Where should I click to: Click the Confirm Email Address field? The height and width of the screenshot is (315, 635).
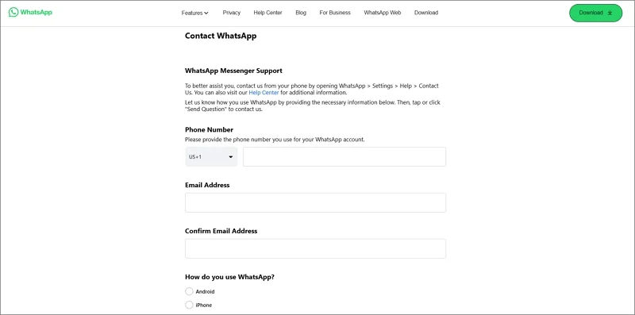tap(315, 248)
